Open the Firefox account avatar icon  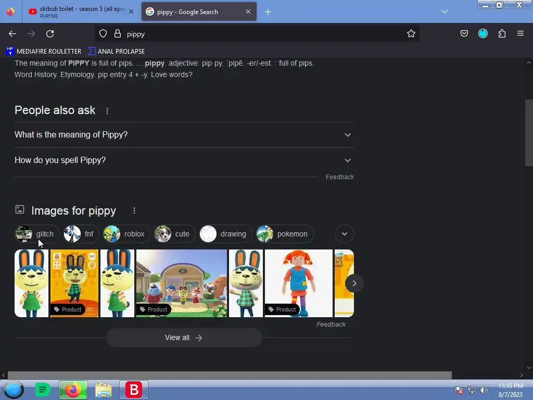483,34
